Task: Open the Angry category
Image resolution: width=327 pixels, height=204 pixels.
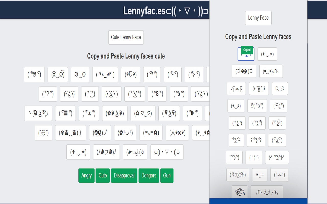Action: [86, 175]
